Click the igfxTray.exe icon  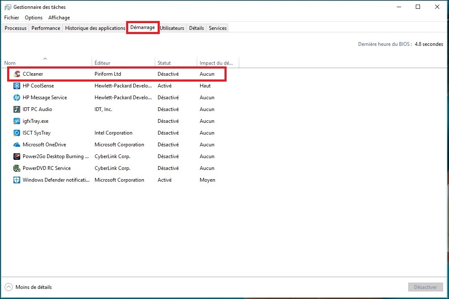[x=17, y=121]
